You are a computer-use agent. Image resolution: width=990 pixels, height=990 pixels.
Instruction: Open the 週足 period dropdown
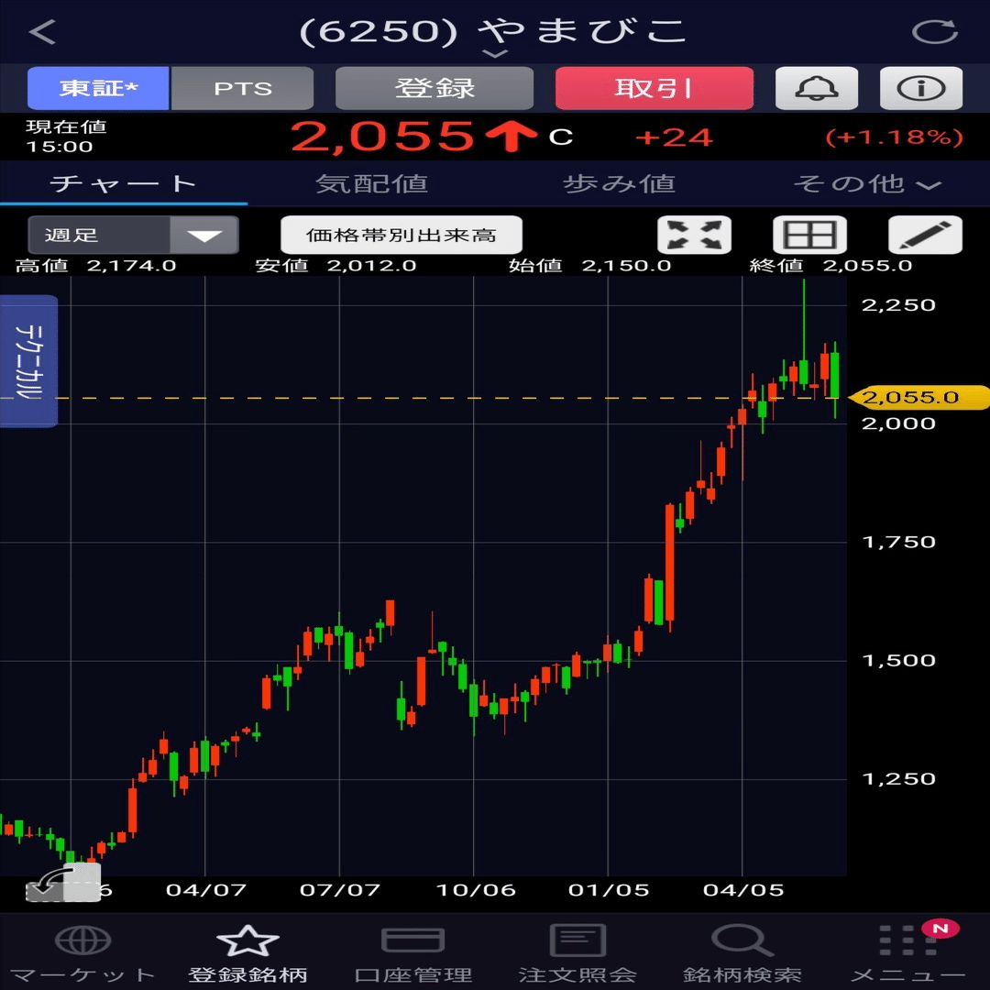click(x=133, y=235)
